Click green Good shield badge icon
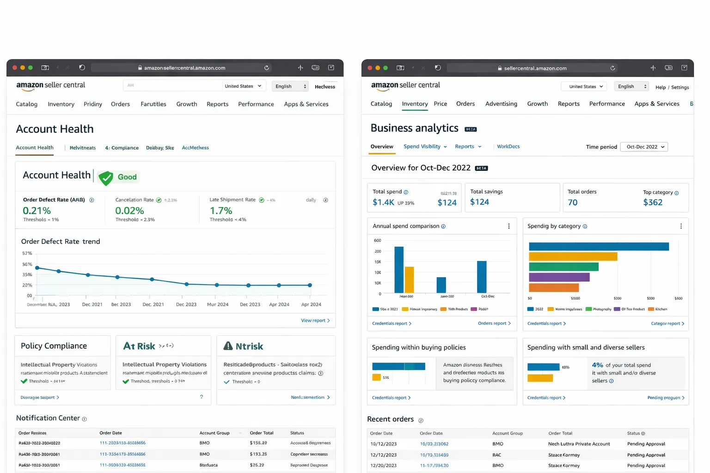710x473 pixels. [106, 177]
